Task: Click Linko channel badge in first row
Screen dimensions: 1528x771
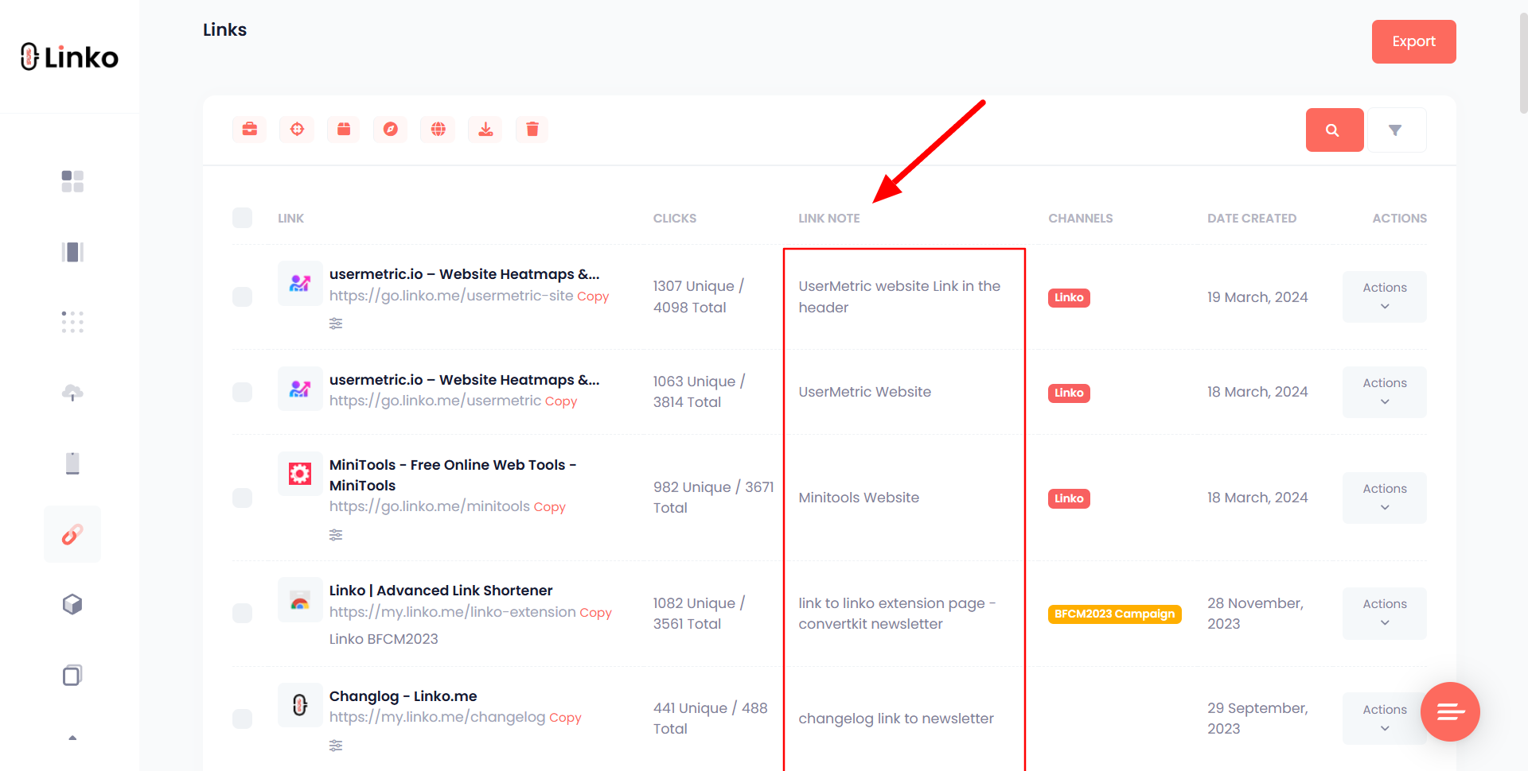Action: tap(1069, 297)
